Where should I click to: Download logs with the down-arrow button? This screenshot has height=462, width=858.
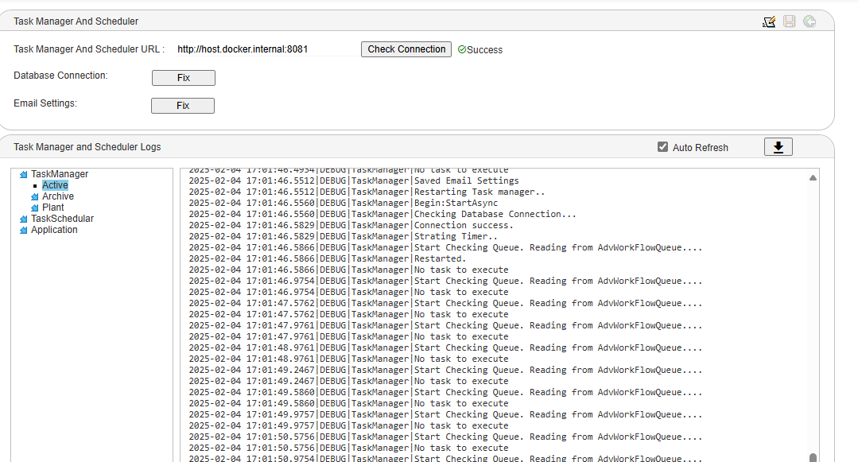click(x=778, y=147)
